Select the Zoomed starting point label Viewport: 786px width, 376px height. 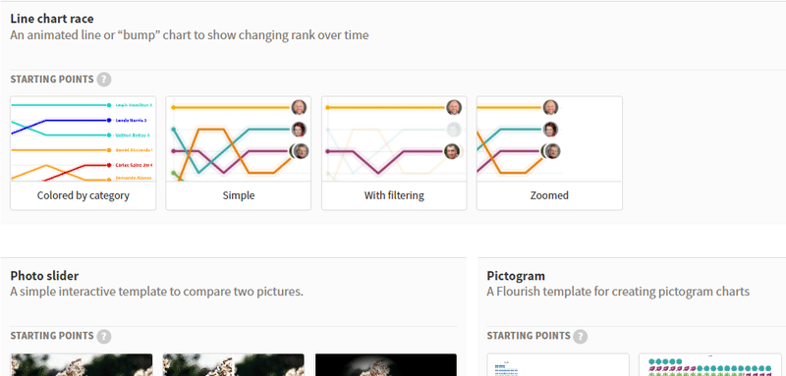tap(549, 195)
